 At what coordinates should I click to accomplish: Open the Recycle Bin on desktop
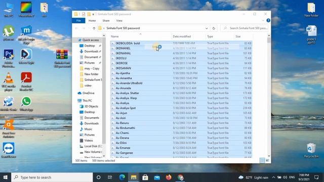(x=311, y=150)
